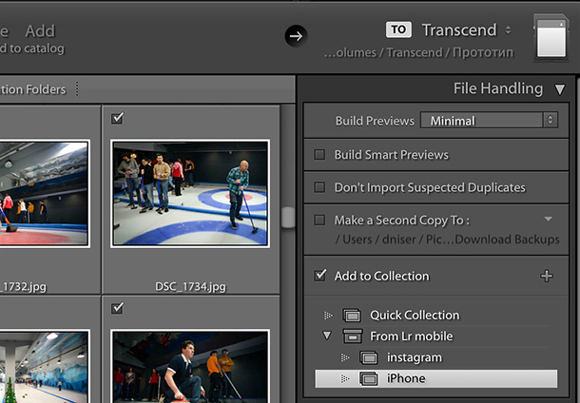Viewport: 580px width, 403px height.
Task: Expand the Quick Collection row triangle
Action: (x=328, y=316)
